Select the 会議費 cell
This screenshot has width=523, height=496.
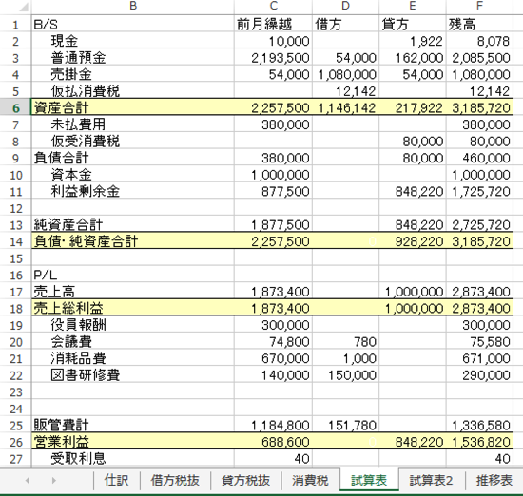(x=133, y=341)
